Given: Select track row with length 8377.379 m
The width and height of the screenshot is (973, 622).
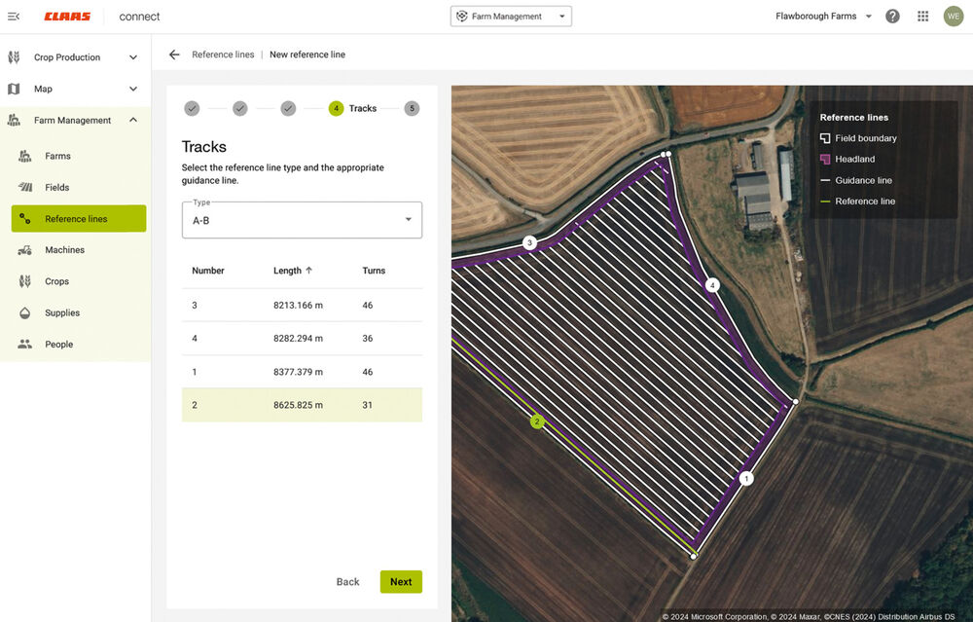Looking at the screenshot, I should 303,372.
